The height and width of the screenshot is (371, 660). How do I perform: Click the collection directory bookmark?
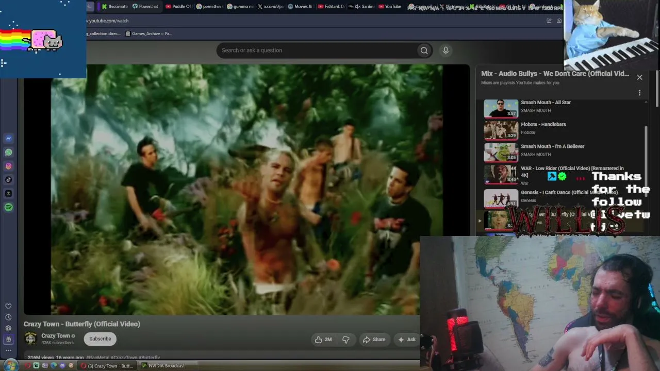tap(103, 33)
